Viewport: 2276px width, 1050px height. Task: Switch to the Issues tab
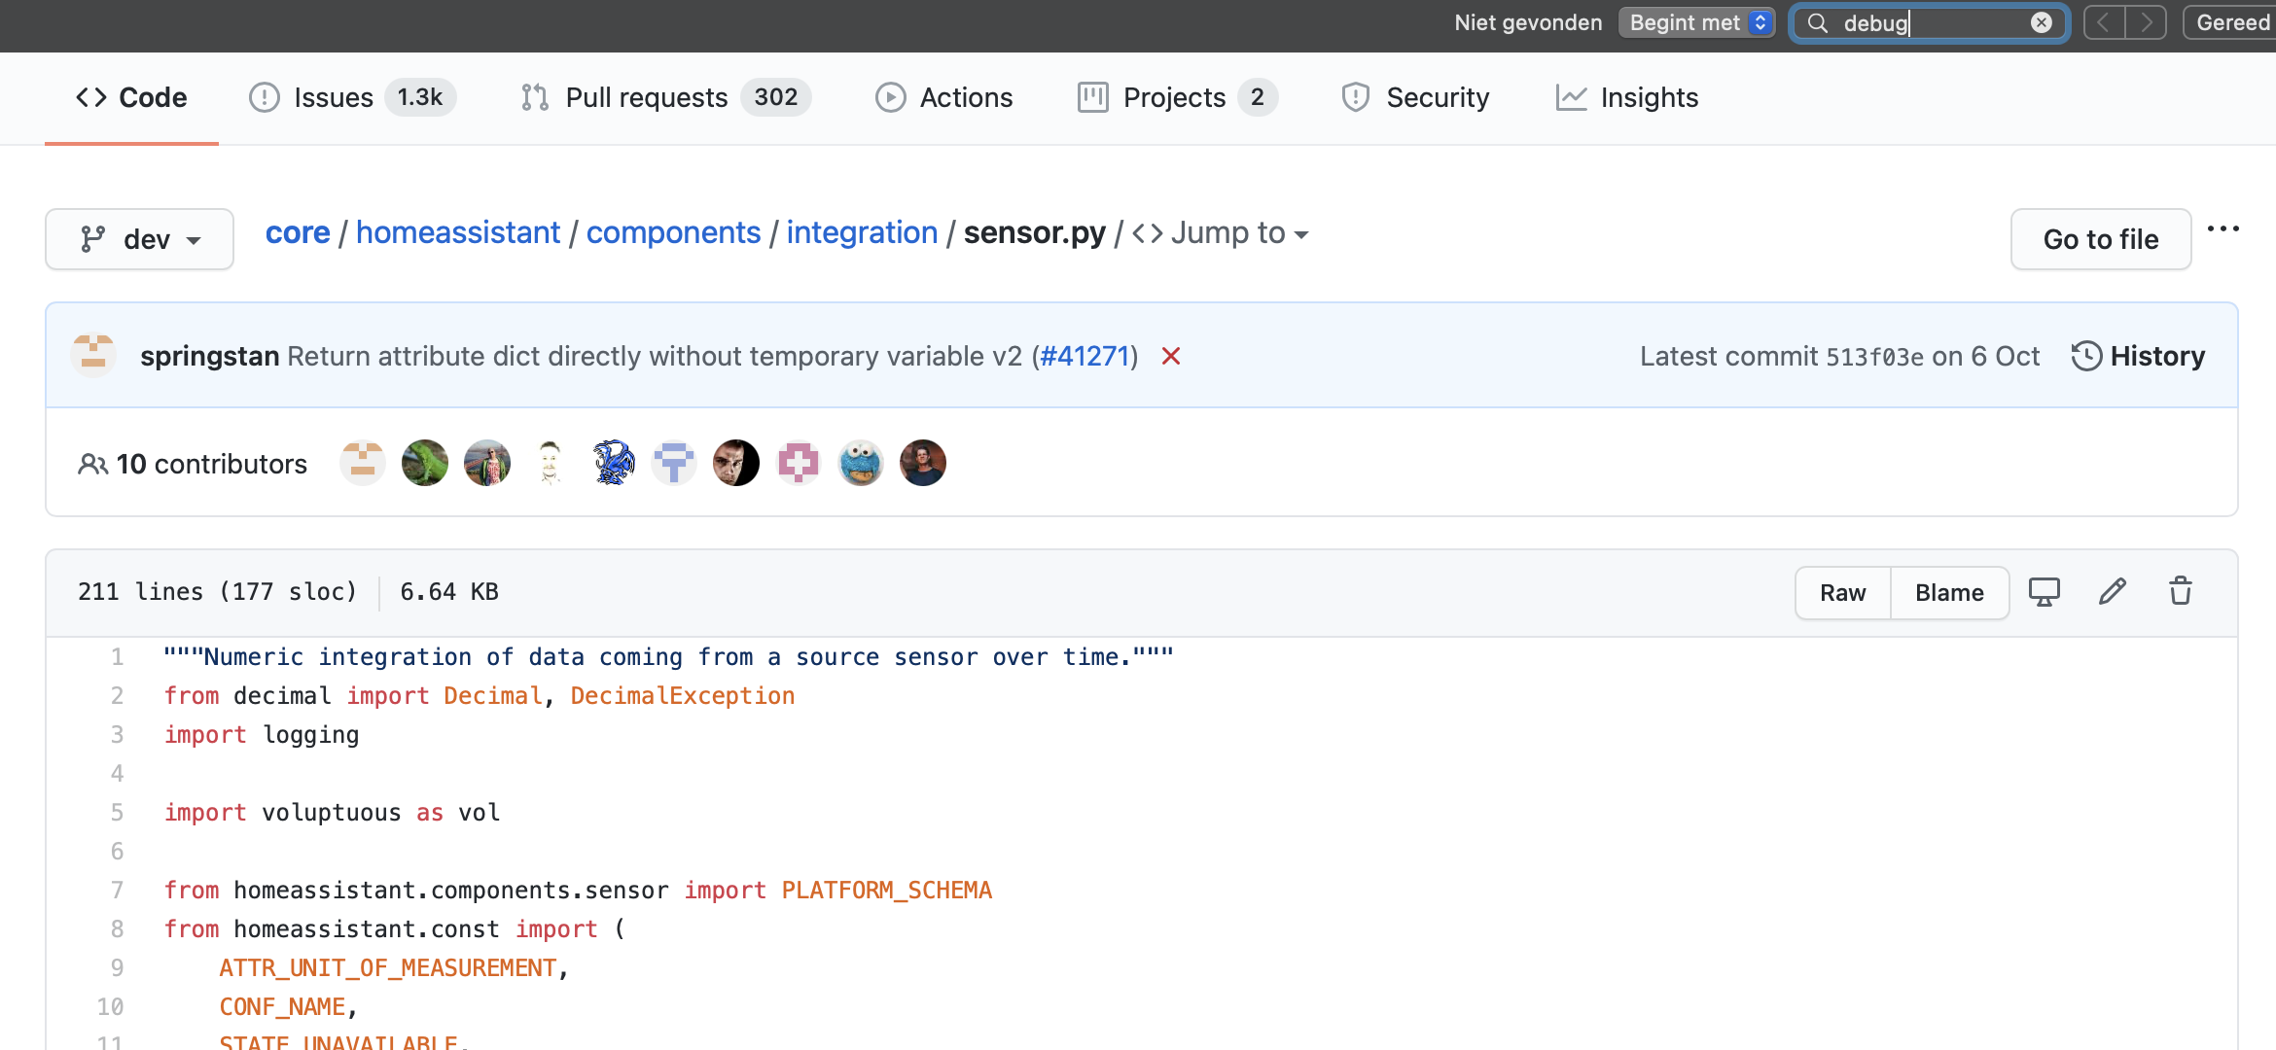(x=334, y=97)
